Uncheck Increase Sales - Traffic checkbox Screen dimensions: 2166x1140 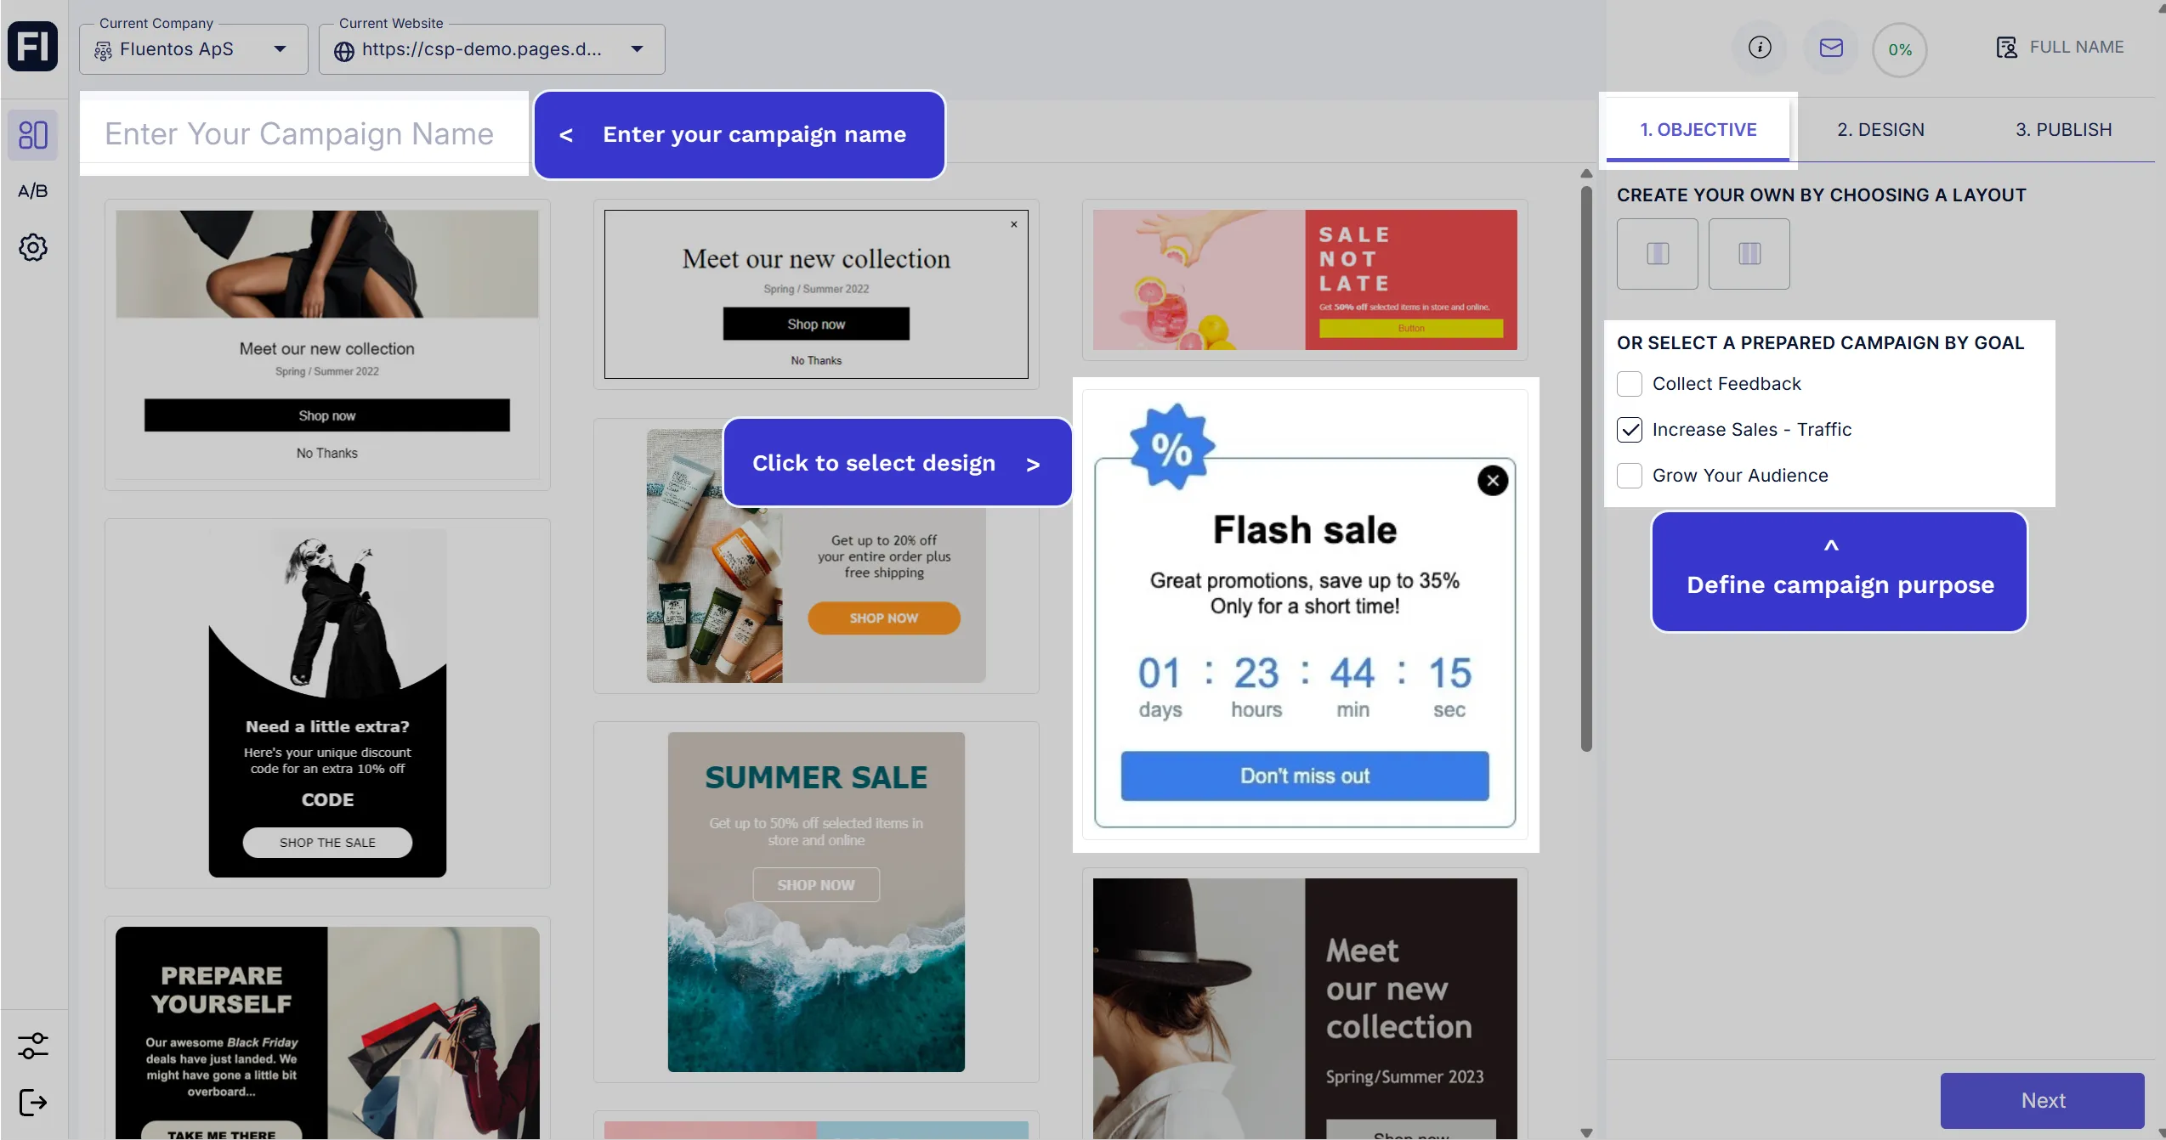(x=1630, y=430)
